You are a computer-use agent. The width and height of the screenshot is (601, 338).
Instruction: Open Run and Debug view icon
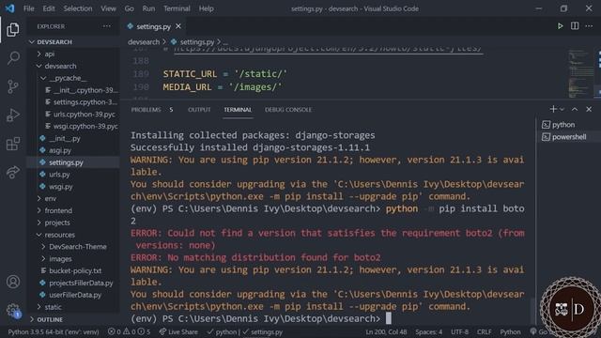pyautogui.click(x=12, y=115)
